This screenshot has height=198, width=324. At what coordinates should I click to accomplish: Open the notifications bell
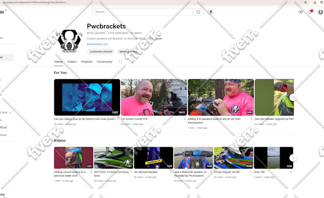310,12
